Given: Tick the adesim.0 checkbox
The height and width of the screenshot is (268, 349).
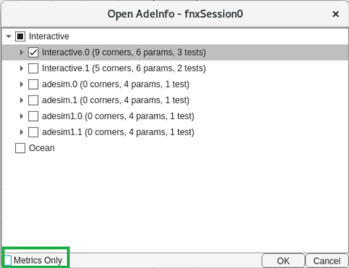Looking at the screenshot, I should [33, 84].
